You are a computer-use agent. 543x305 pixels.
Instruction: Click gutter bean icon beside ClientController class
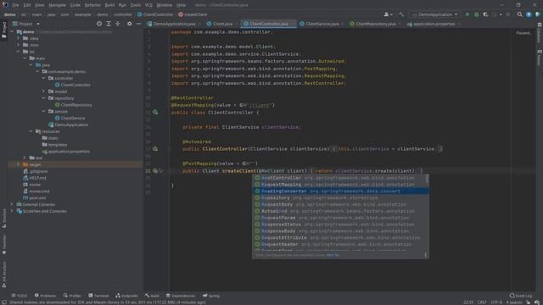(x=155, y=113)
